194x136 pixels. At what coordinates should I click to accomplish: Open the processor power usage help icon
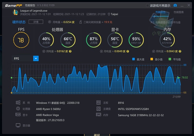[x=70, y=51]
